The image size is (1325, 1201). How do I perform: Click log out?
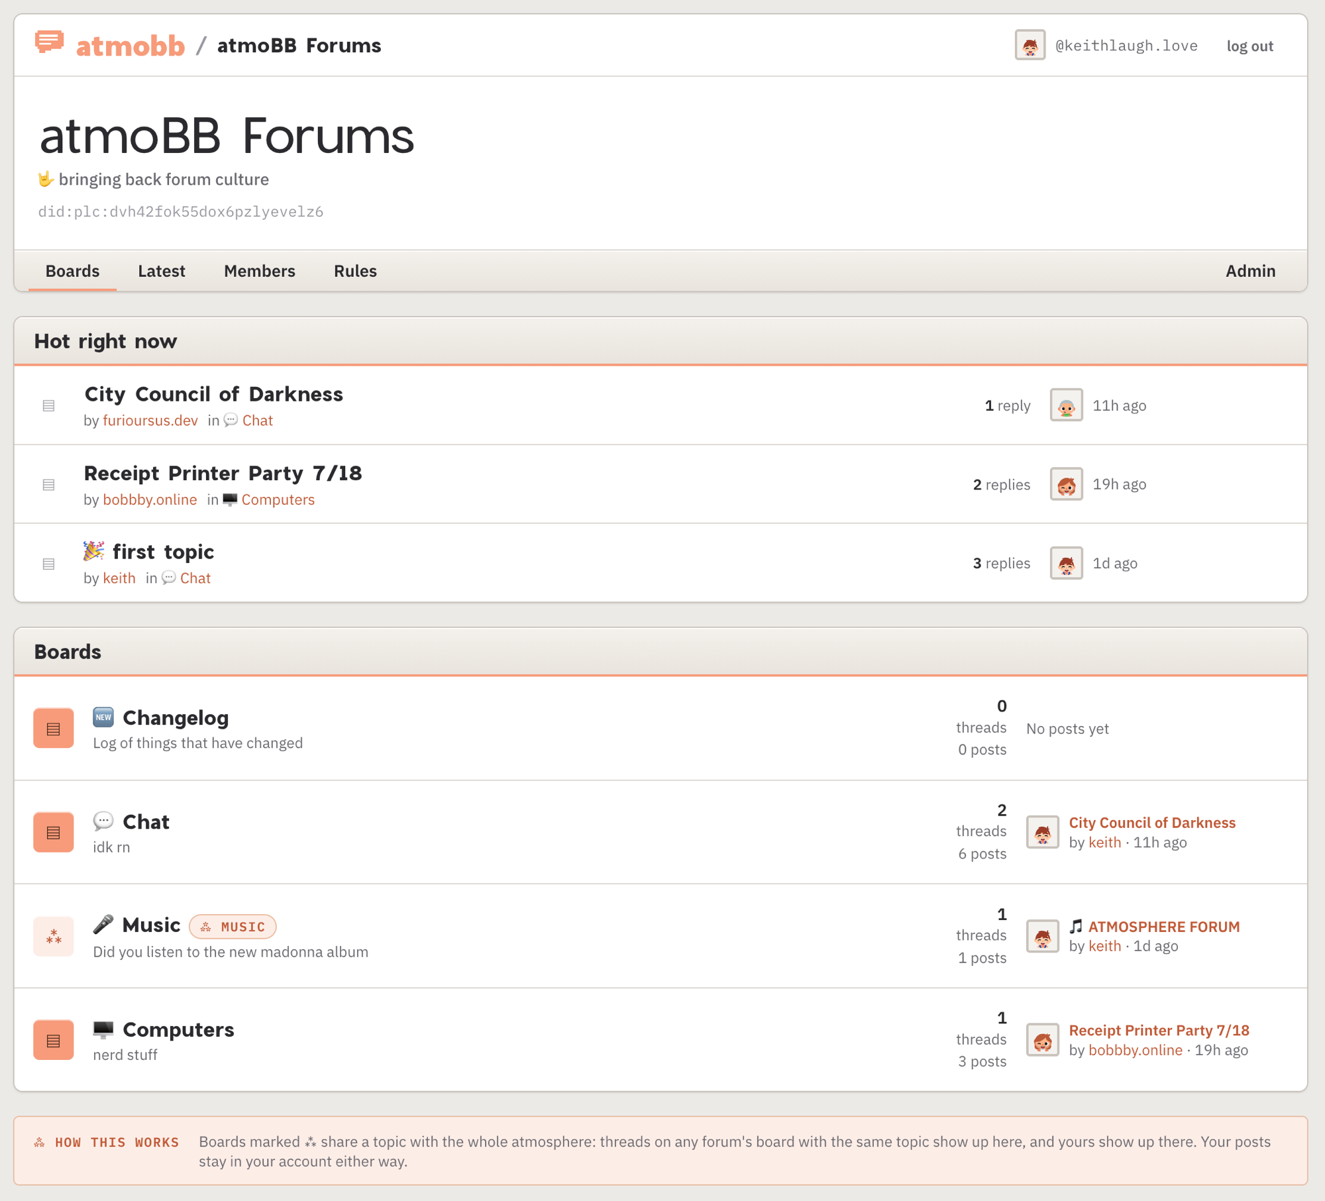pyautogui.click(x=1249, y=46)
